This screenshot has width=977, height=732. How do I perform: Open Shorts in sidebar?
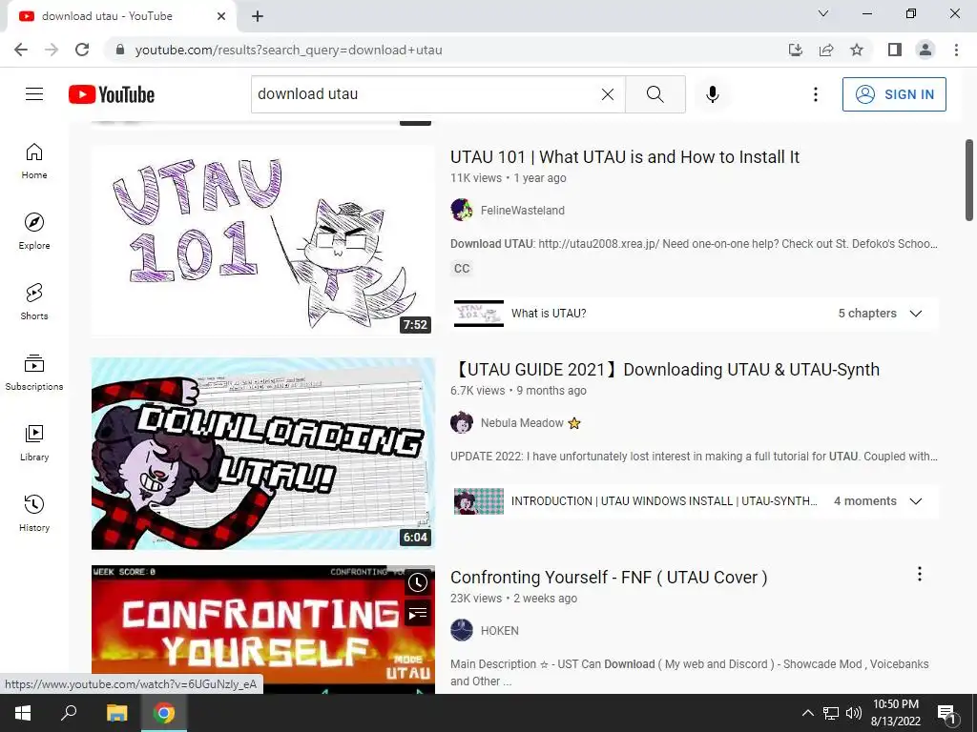pyautogui.click(x=34, y=301)
